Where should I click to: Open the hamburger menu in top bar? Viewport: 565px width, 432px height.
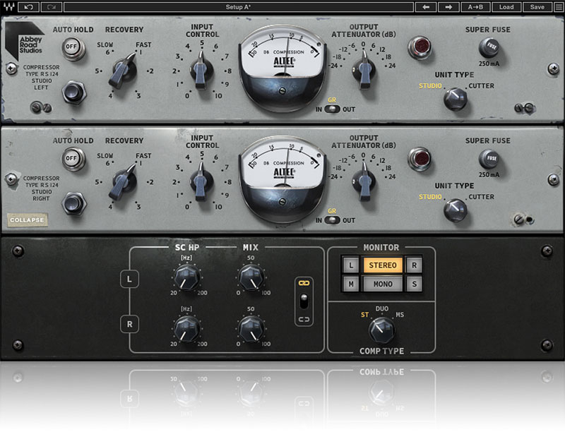tap(557, 7)
